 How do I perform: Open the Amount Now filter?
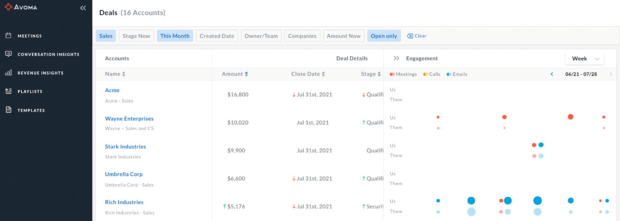[344, 36]
